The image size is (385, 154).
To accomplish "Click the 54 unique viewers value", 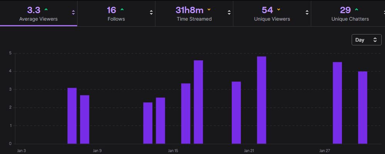I will (x=268, y=10).
